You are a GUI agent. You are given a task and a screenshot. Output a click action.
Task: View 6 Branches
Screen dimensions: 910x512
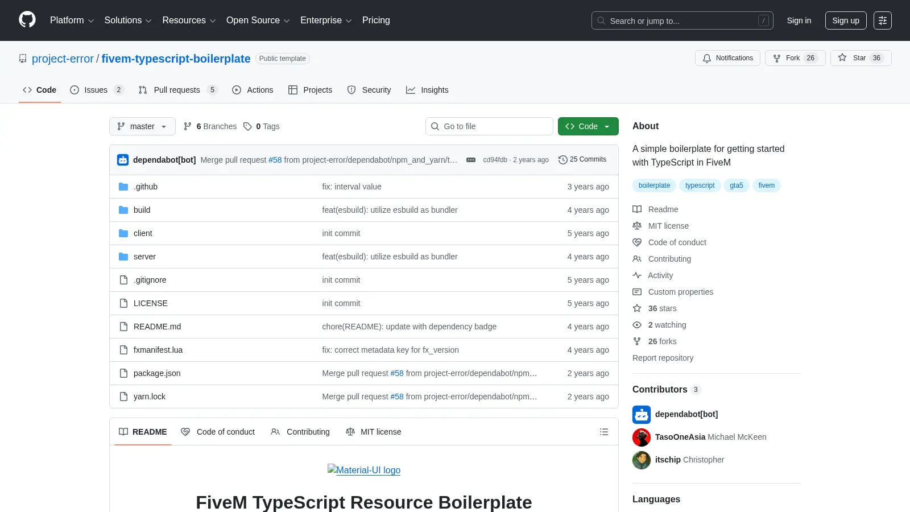click(210, 126)
